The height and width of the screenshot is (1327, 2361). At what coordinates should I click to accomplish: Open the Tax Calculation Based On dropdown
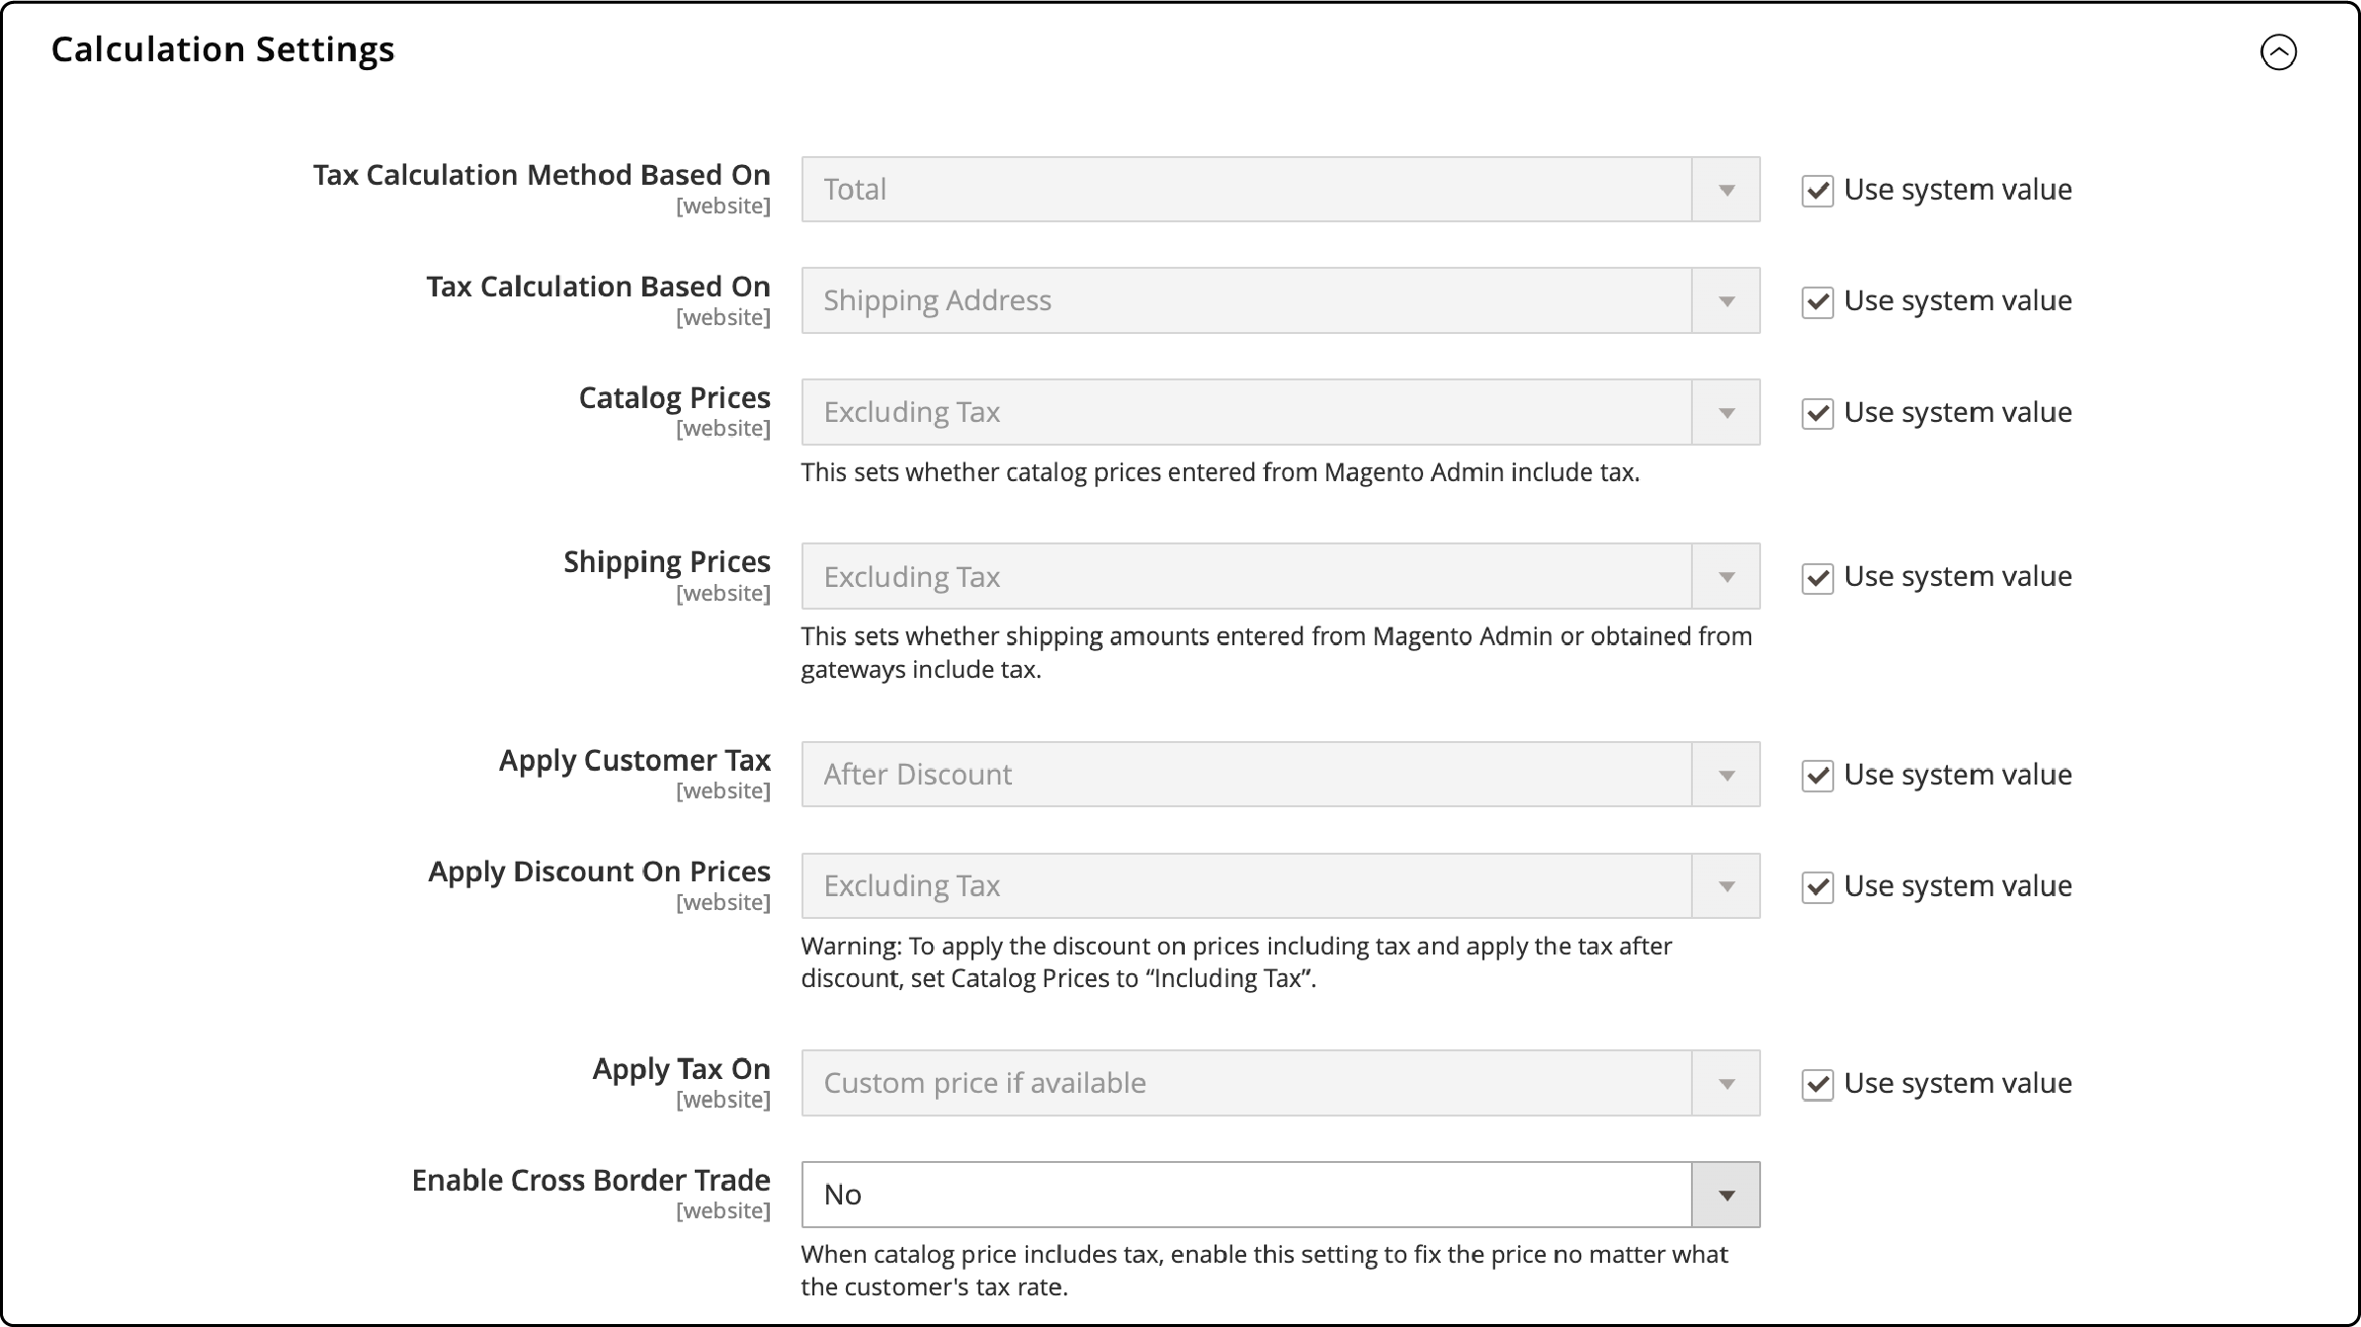[1726, 299]
